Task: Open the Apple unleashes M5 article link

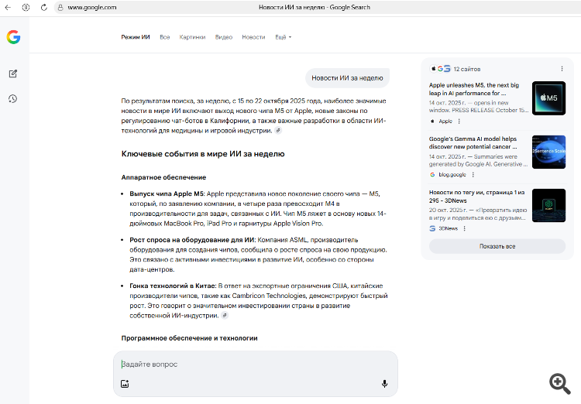Action: coord(474,89)
